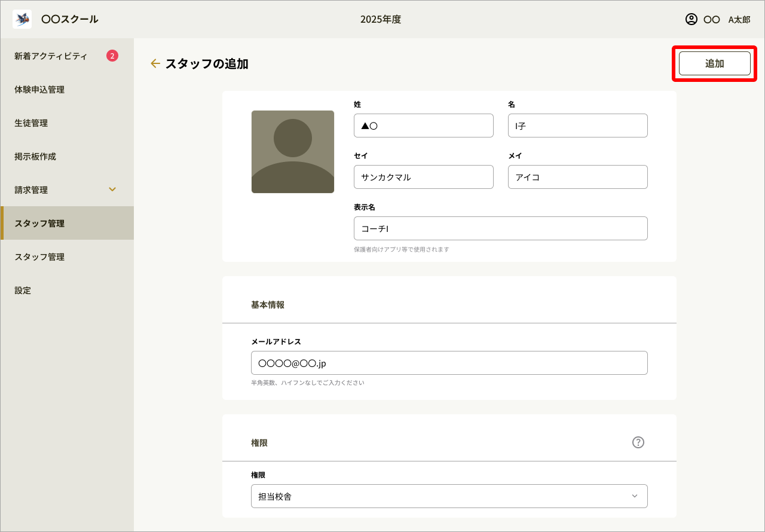Select the staff profile photo placeholder
Viewport: 765px width, 532px height.
coord(293,152)
